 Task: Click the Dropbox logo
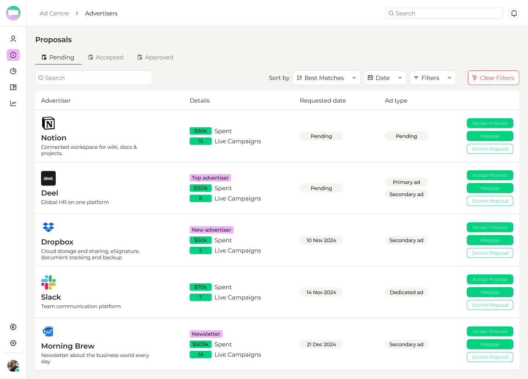click(48, 227)
